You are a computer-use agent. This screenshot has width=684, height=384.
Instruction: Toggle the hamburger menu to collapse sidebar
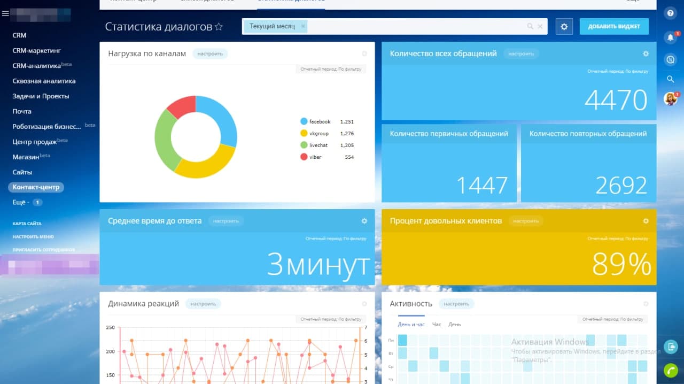tap(5, 14)
